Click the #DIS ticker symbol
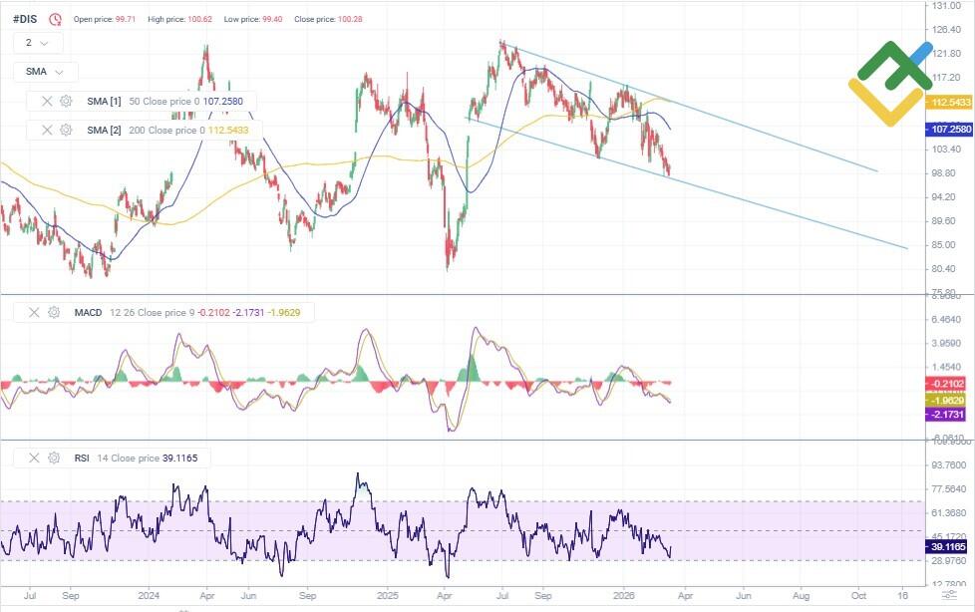Image resolution: width=975 pixels, height=612 pixels. 25,19
